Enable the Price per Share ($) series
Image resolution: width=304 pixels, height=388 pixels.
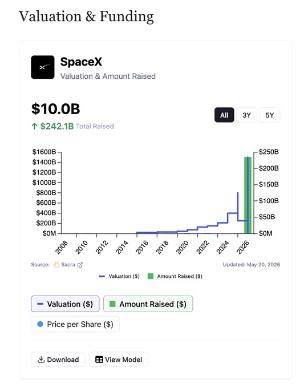point(75,324)
